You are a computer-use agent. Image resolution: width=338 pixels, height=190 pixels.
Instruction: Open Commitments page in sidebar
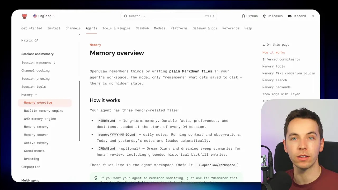click(x=34, y=151)
